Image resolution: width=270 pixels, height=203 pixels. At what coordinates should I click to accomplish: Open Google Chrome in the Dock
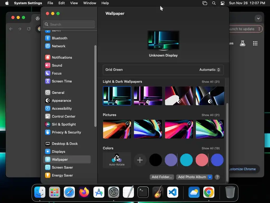point(209,192)
